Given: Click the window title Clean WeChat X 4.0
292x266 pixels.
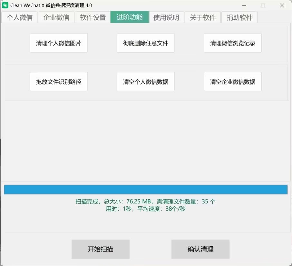Looking at the screenshot, I should click(x=51, y=5).
